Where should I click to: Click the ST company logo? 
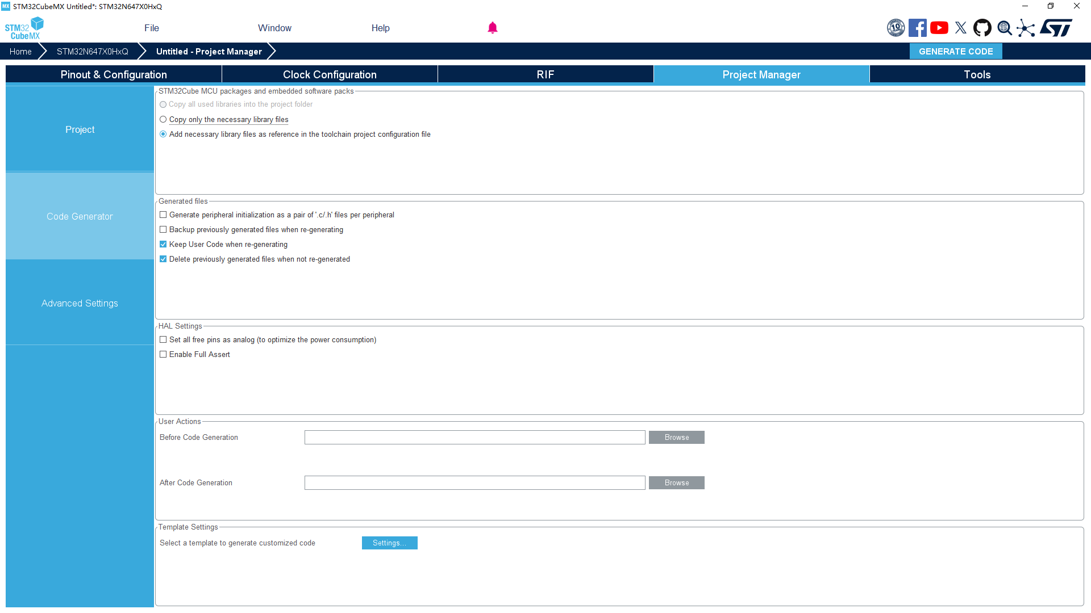[1056, 28]
